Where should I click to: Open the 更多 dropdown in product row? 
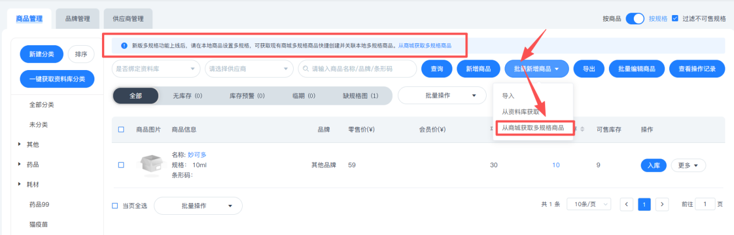tap(688, 166)
